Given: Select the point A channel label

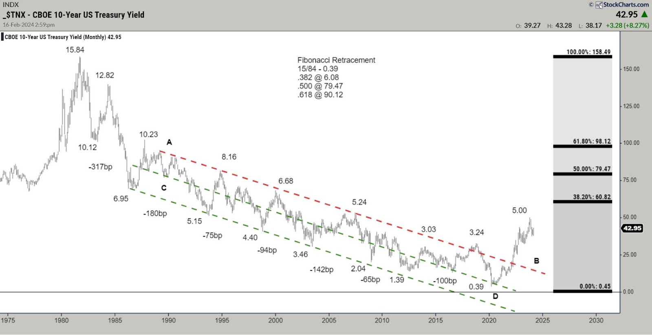Looking at the screenshot, I should coord(169,142).
